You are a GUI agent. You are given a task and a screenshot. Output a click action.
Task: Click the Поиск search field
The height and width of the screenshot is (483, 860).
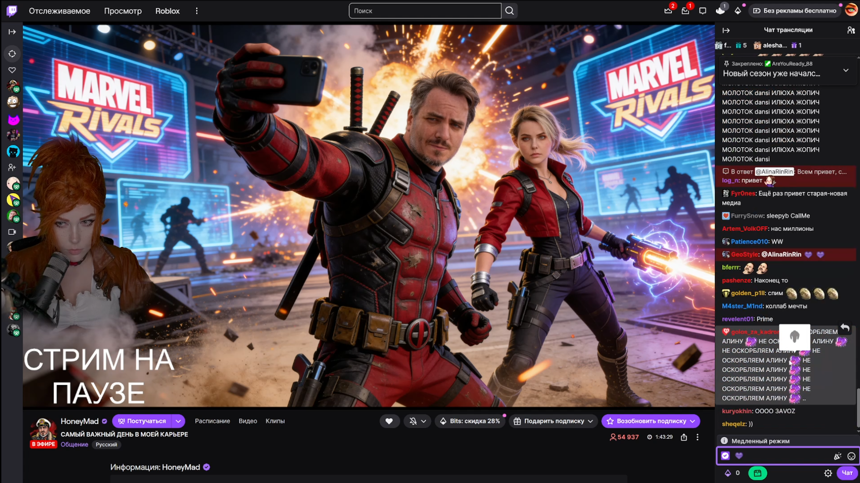pyautogui.click(x=424, y=11)
